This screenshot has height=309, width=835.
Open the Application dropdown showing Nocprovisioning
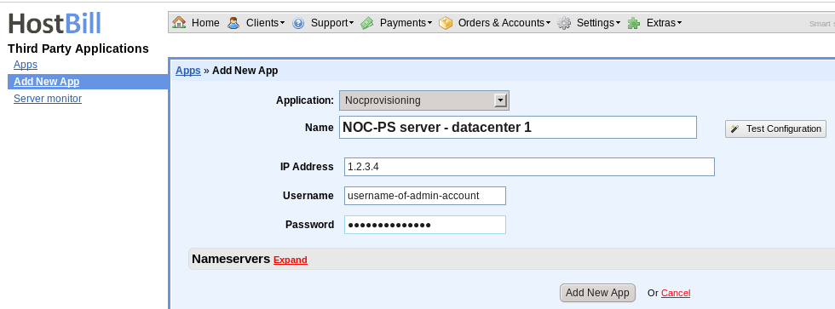[424, 100]
